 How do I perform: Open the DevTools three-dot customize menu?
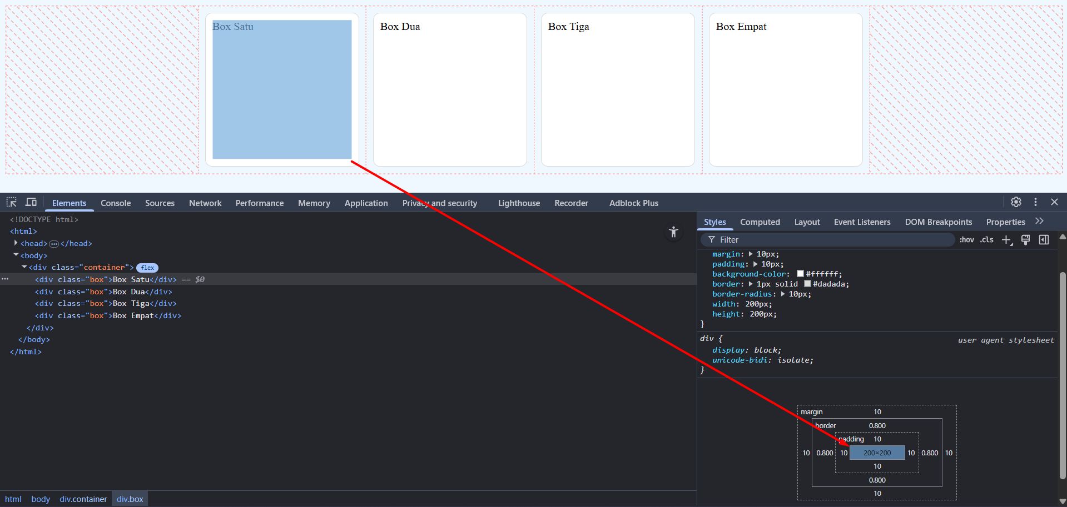pyautogui.click(x=1035, y=202)
